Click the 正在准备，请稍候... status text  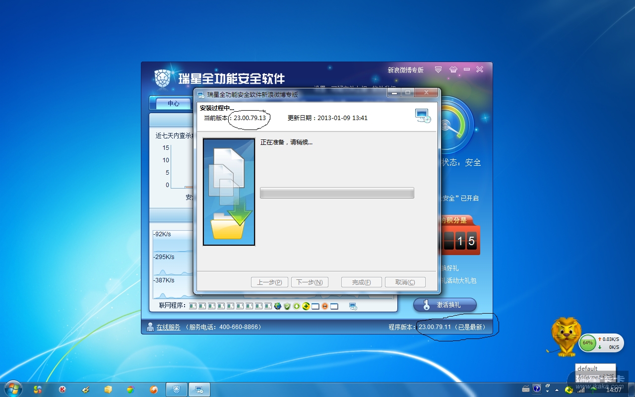[x=287, y=142]
